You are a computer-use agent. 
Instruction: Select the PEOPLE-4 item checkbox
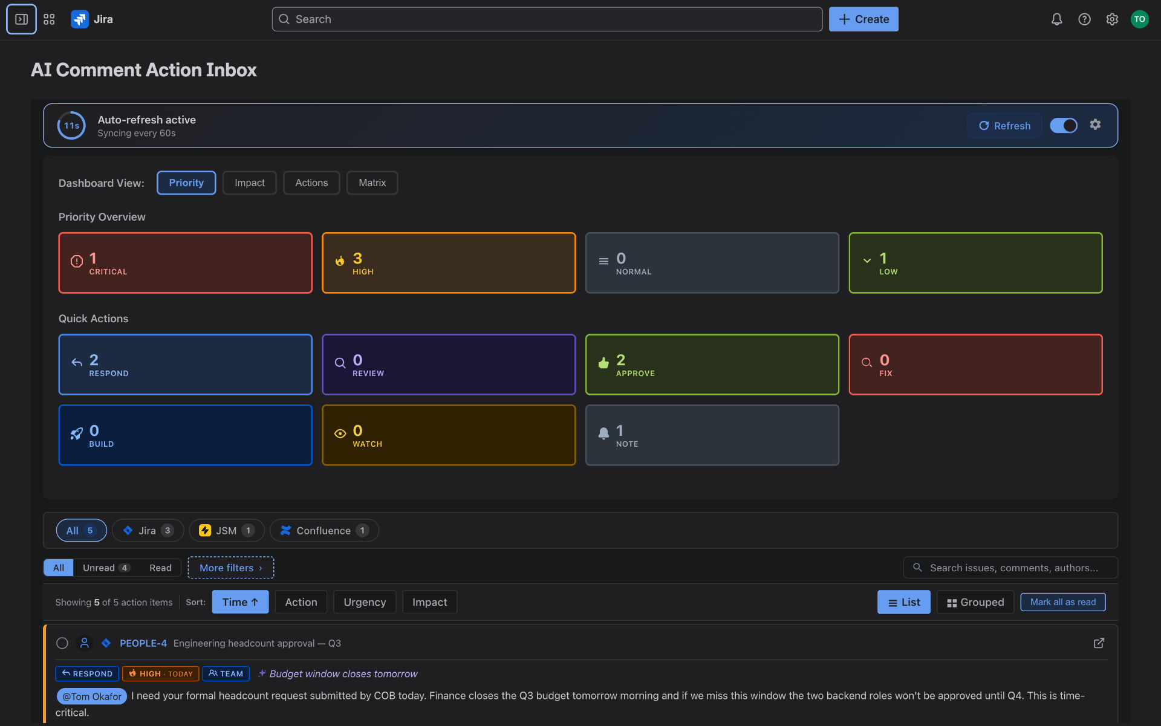[x=62, y=643]
